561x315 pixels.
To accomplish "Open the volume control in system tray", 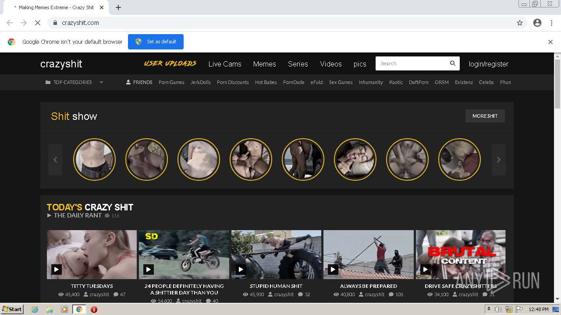I will pyautogui.click(x=498, y=309).
